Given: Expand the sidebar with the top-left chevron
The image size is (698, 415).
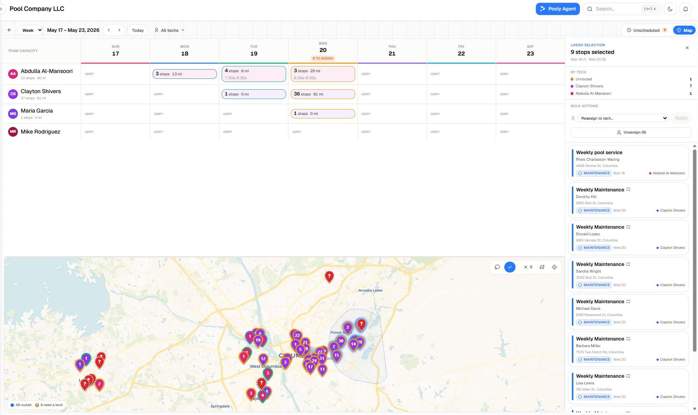Looking at the screenshot, I should pyautogui.click(x=2, y=9).
